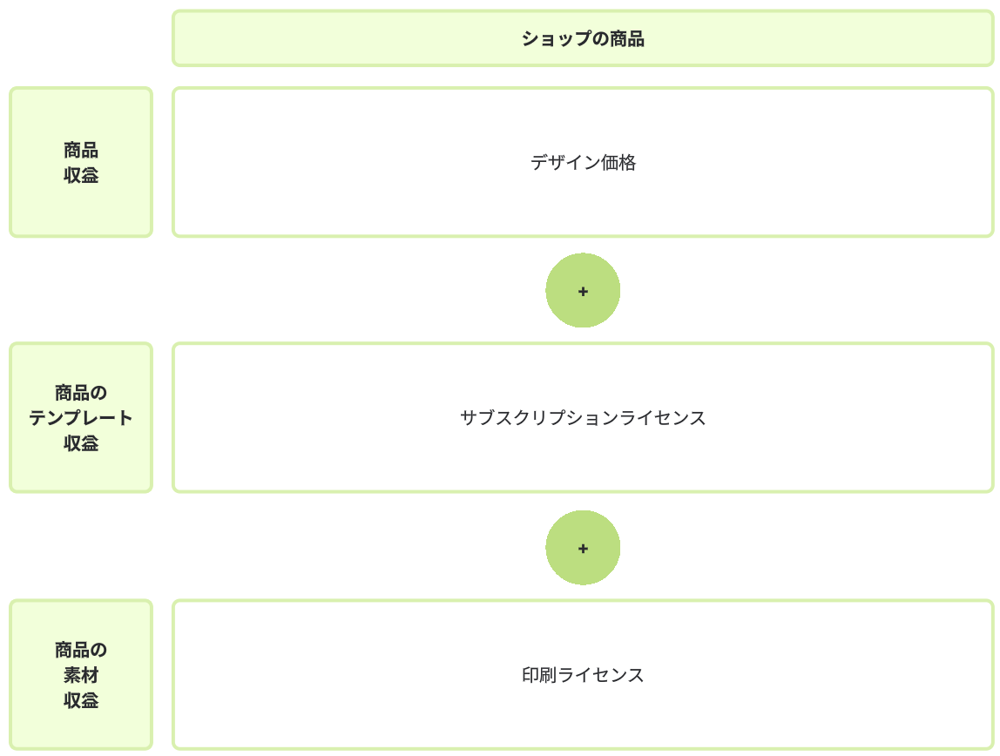
Task: Click the 素材 text line
Action: 81,675
